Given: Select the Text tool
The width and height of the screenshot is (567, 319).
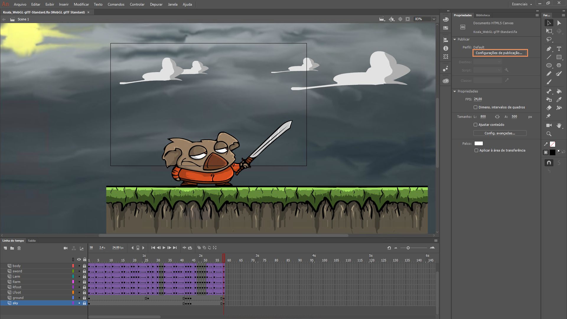Looking at the screenshot, I should pos(559,49).
